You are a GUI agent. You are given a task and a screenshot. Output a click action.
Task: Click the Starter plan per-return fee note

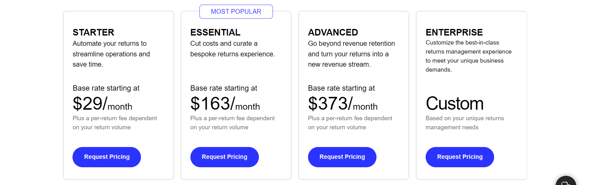point(115,123)
